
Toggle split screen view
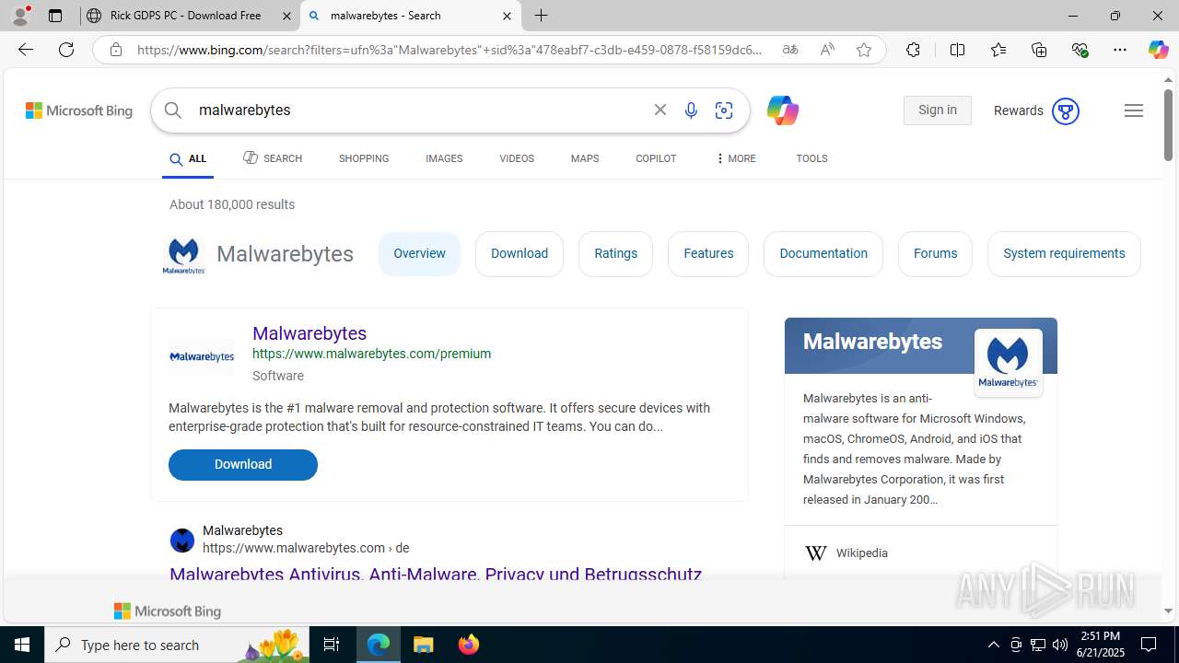point(957,50)
